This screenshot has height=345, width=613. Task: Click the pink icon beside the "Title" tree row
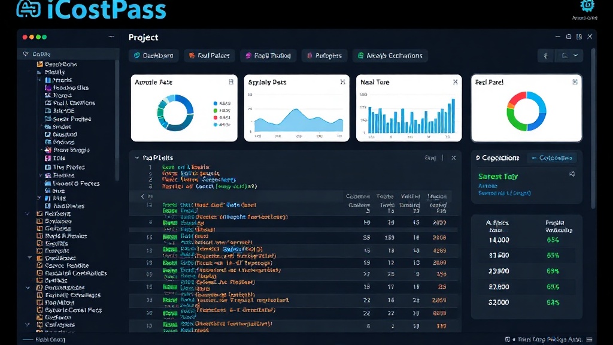tap(48, 158)
